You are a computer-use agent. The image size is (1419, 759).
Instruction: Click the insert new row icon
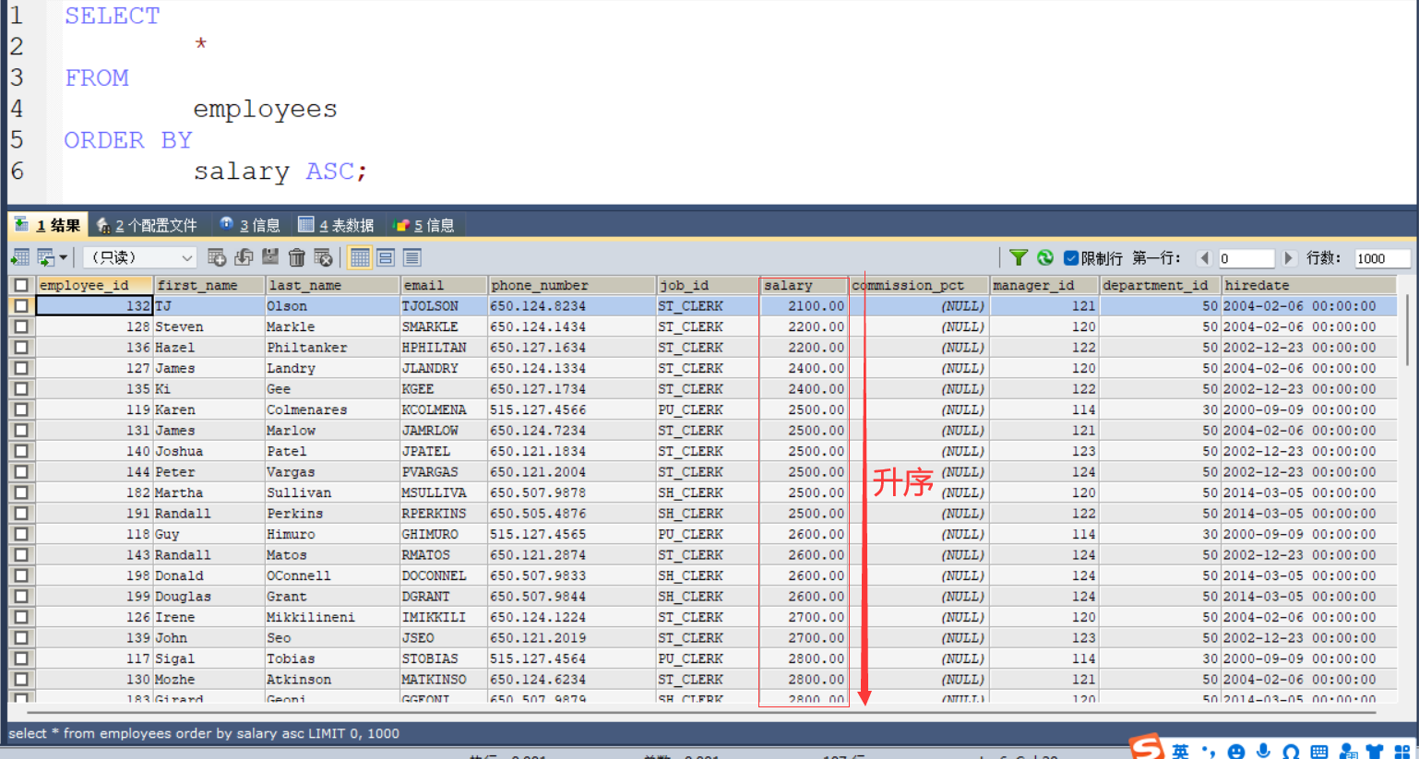(x=217, y=257)
